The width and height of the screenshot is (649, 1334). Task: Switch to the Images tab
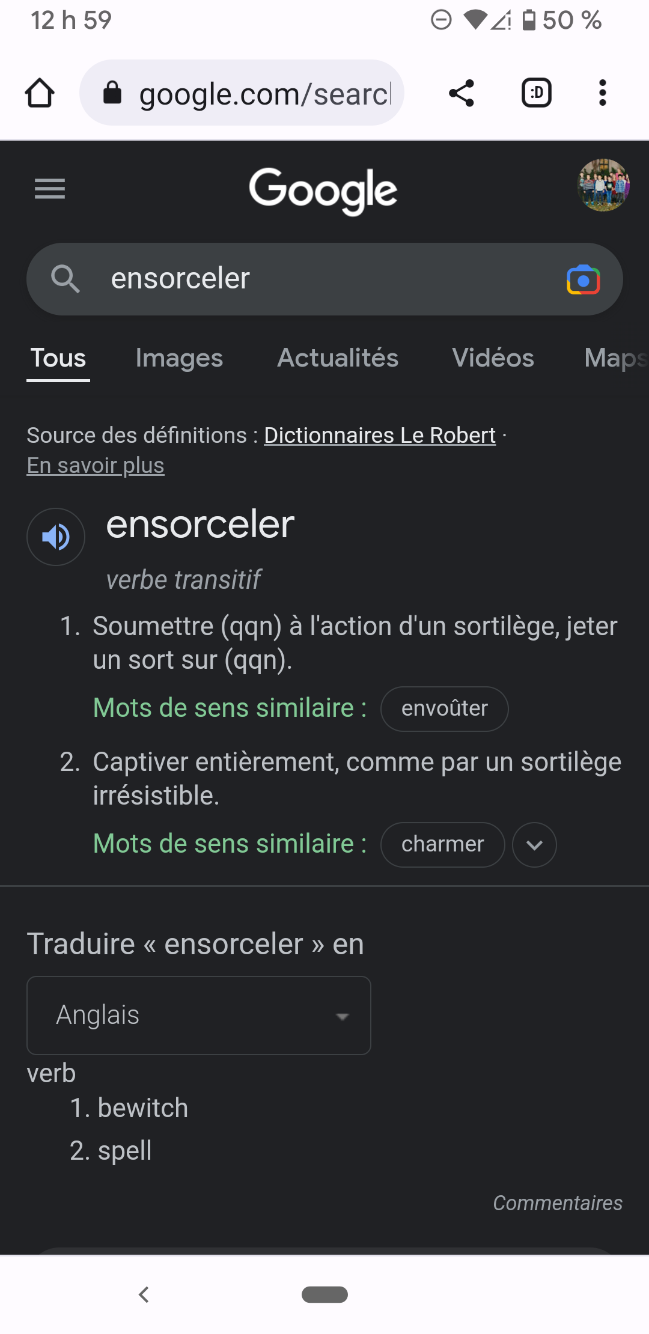tap(179, 358)
